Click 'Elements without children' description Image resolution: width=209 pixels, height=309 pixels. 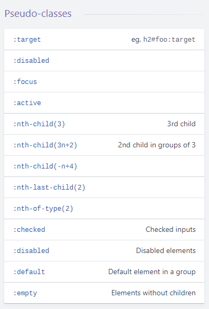pos(153,293)
